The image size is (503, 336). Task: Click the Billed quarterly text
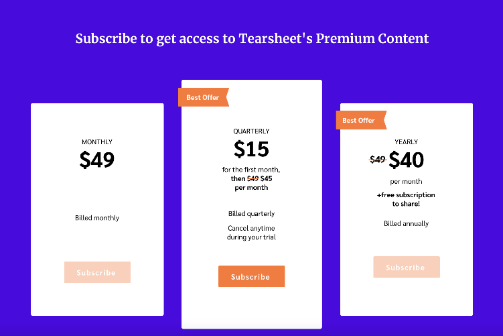(252, 214)
